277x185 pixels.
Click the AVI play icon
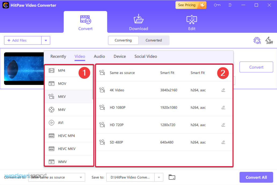click(52, 123)
